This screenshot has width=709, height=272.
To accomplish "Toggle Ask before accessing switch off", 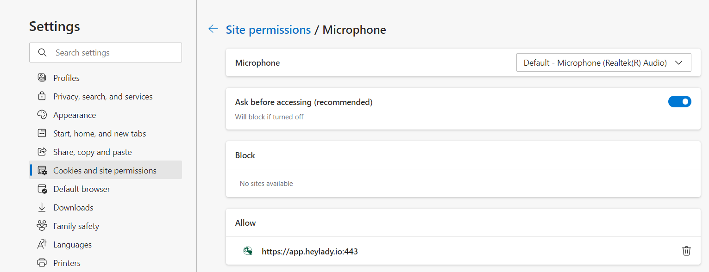I will 679,102.
